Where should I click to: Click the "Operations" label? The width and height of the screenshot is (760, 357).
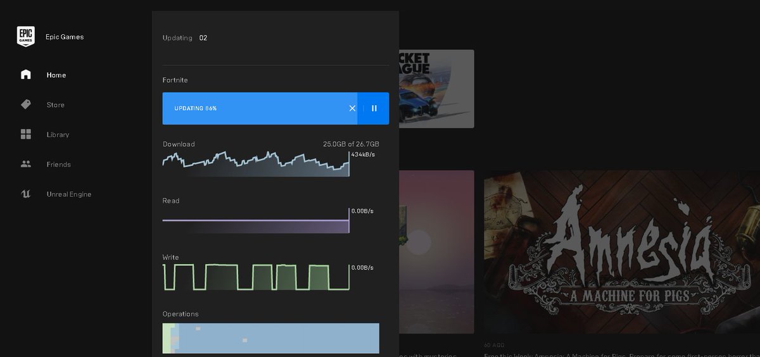(180, 314)
